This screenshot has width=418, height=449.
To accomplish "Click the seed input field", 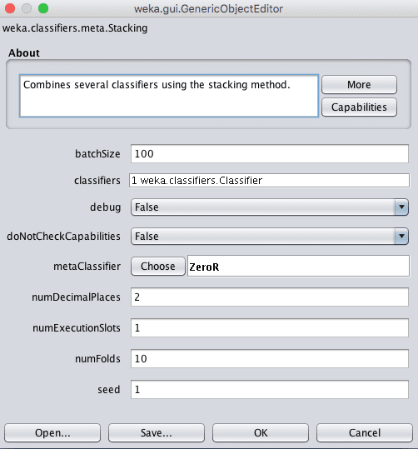I will coord(270,390).
